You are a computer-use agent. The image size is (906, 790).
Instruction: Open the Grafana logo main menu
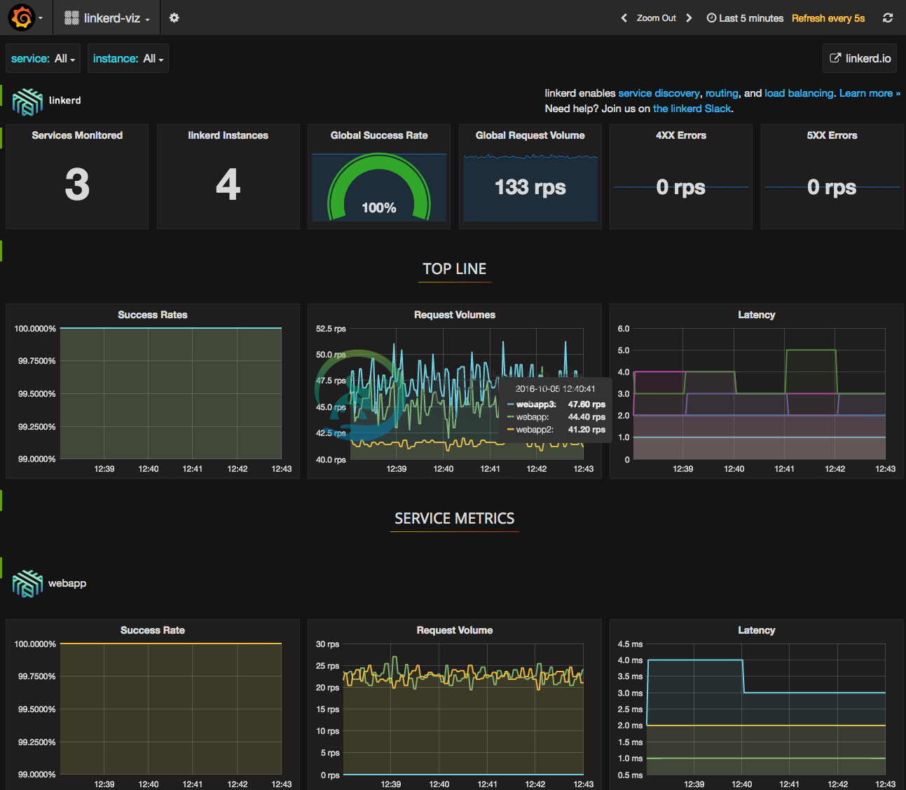click(25, 18)
